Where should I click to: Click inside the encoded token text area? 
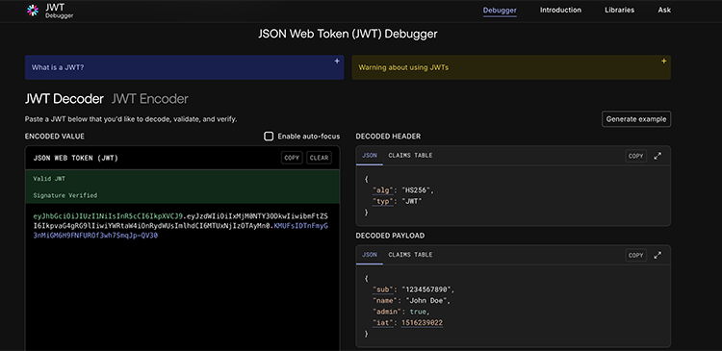click(182, 276)
